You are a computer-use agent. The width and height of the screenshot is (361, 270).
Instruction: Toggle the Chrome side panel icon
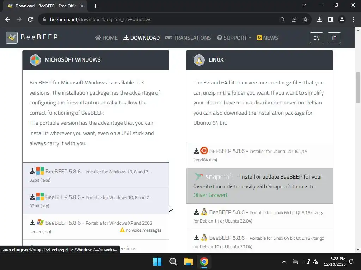click(331, 20)
